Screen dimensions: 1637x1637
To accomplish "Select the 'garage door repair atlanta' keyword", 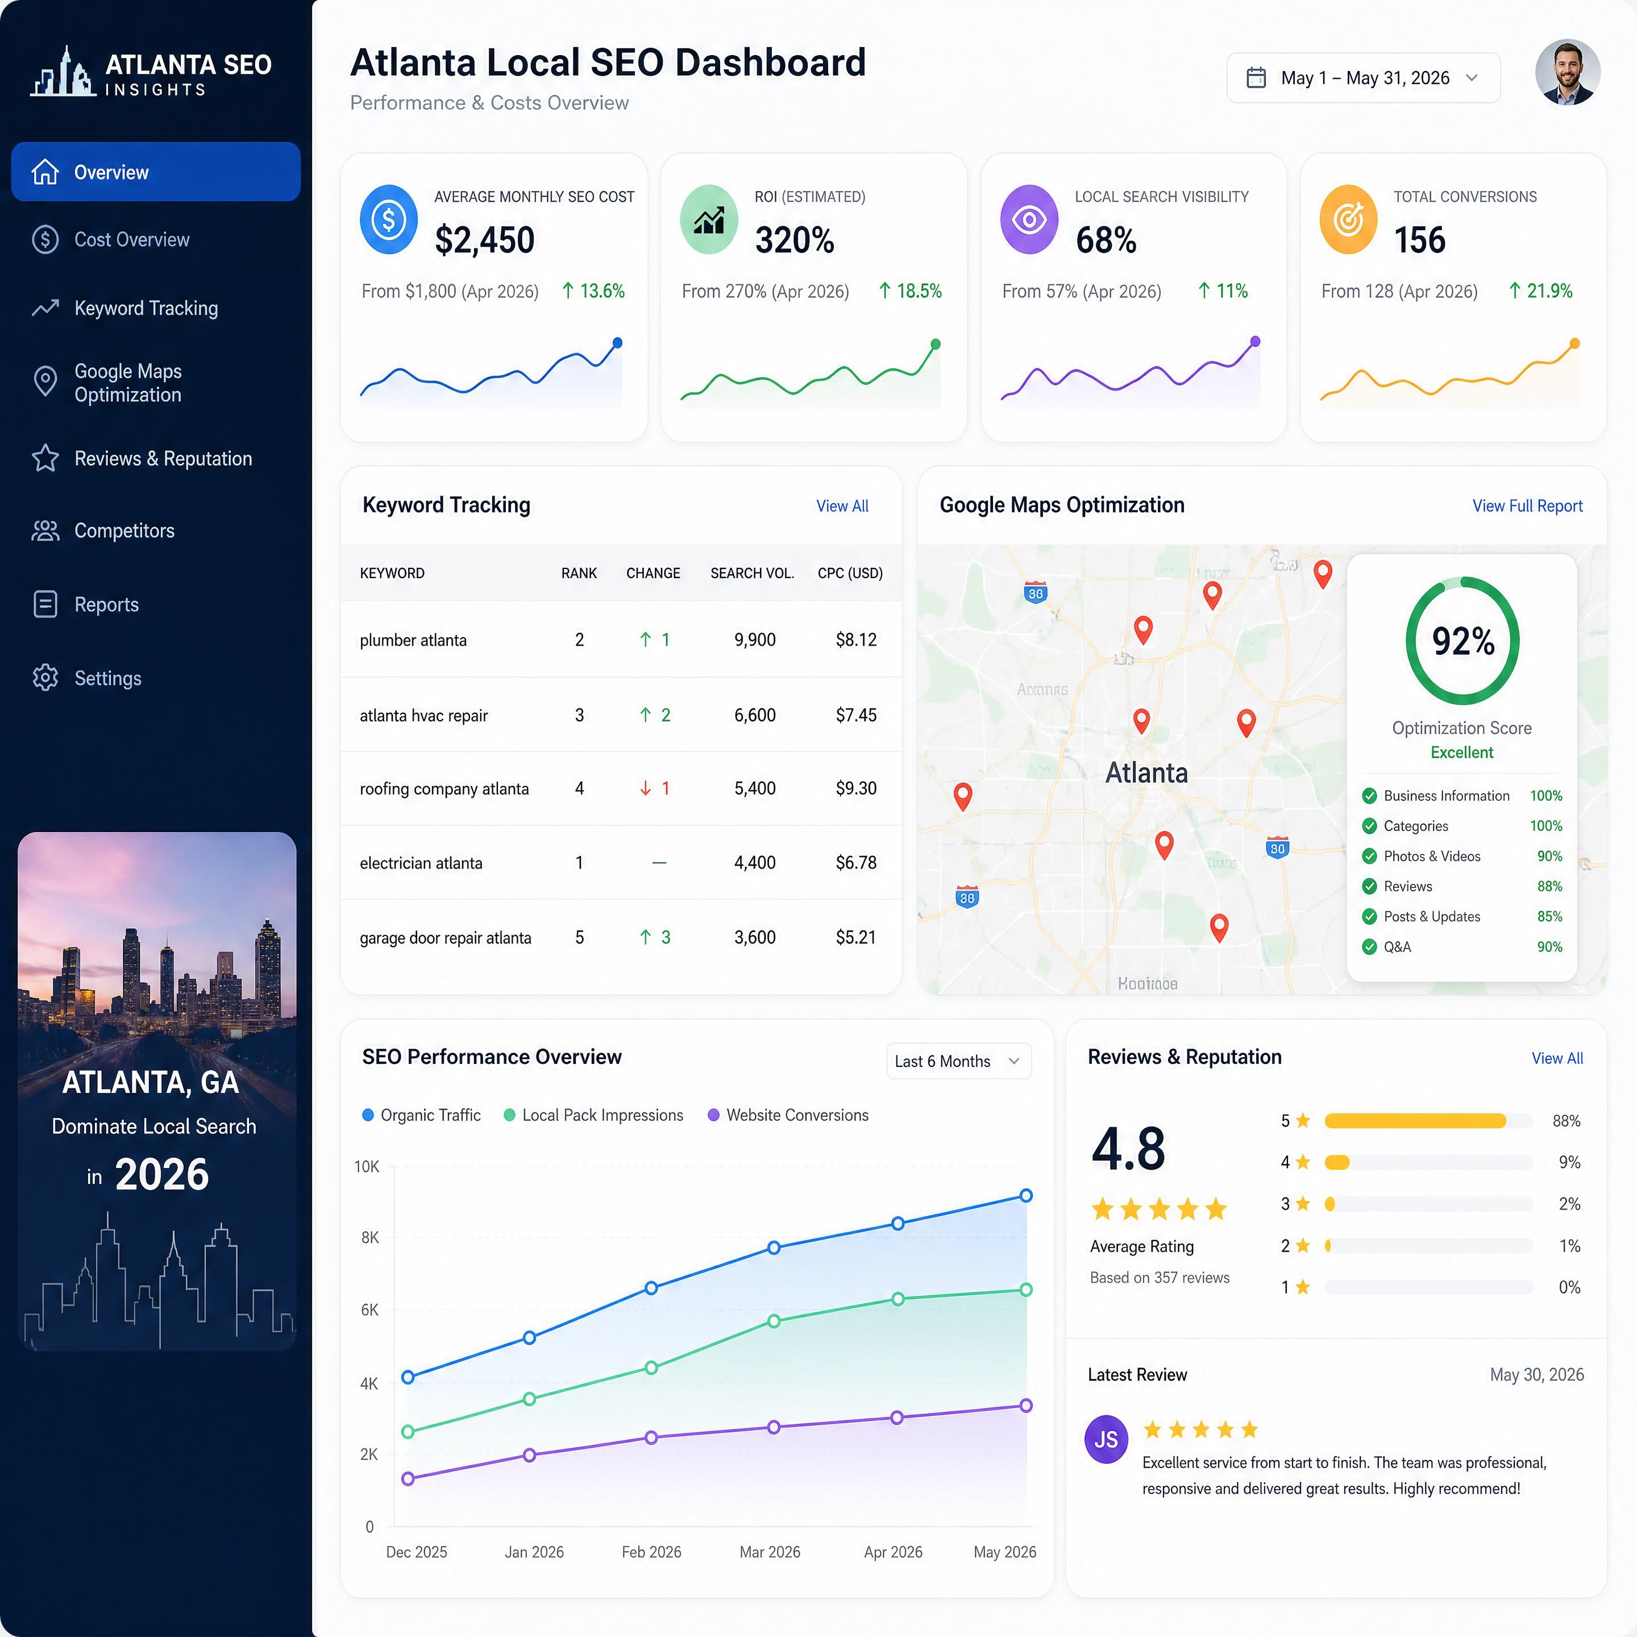I will point(446,937).
